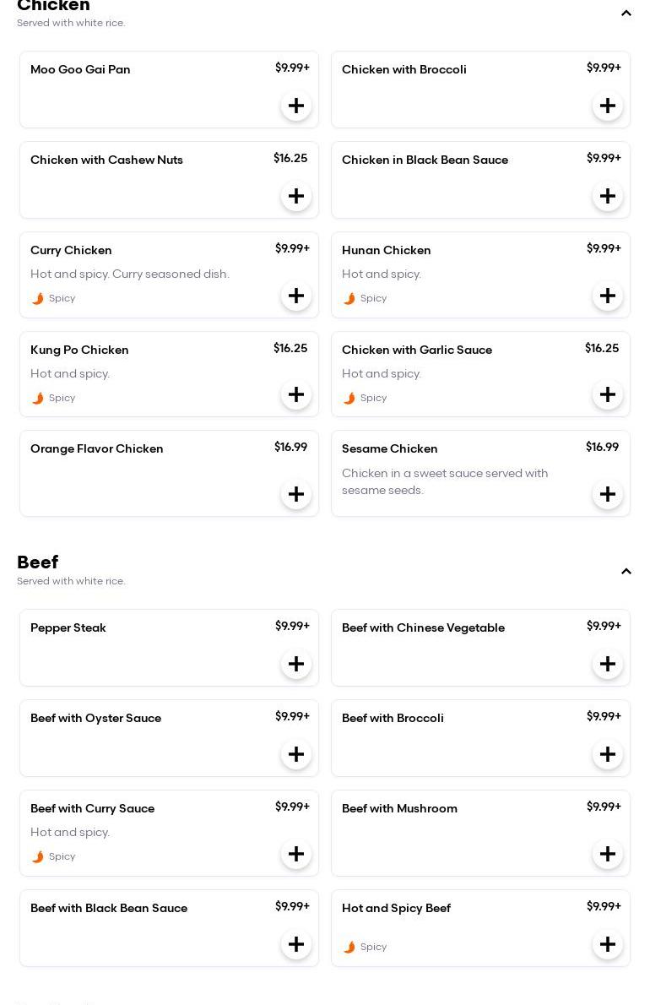Add Chicken with Cashew Nuts to cart

(x=296, y=197)
